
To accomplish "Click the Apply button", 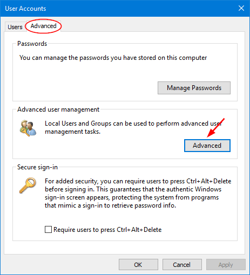I will [226, 265].
